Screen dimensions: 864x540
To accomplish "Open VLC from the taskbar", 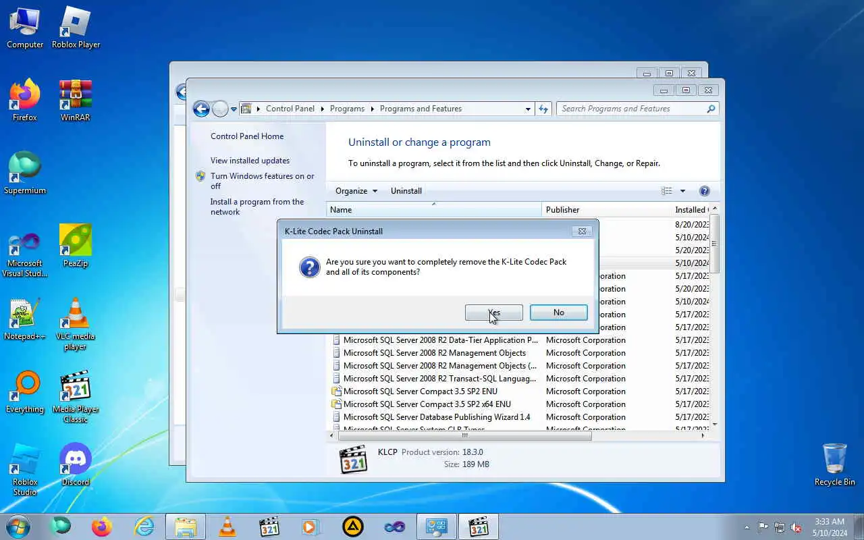I will click(x=227, y=526).
